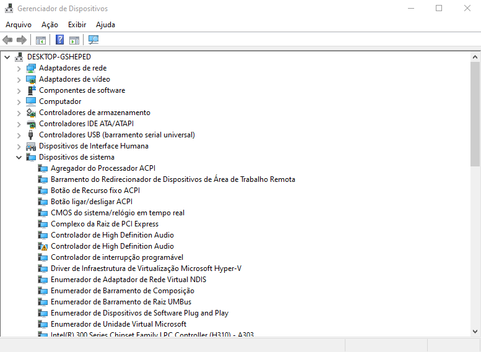Open the Ação menu
The width and height of the screenshot is (481, 352).
click(50, 25)
